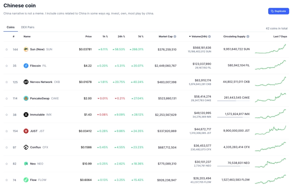Click the Immutable logo icon
Image resolution: width=292 pixels, height=186 pixels.
coord(26,115)
